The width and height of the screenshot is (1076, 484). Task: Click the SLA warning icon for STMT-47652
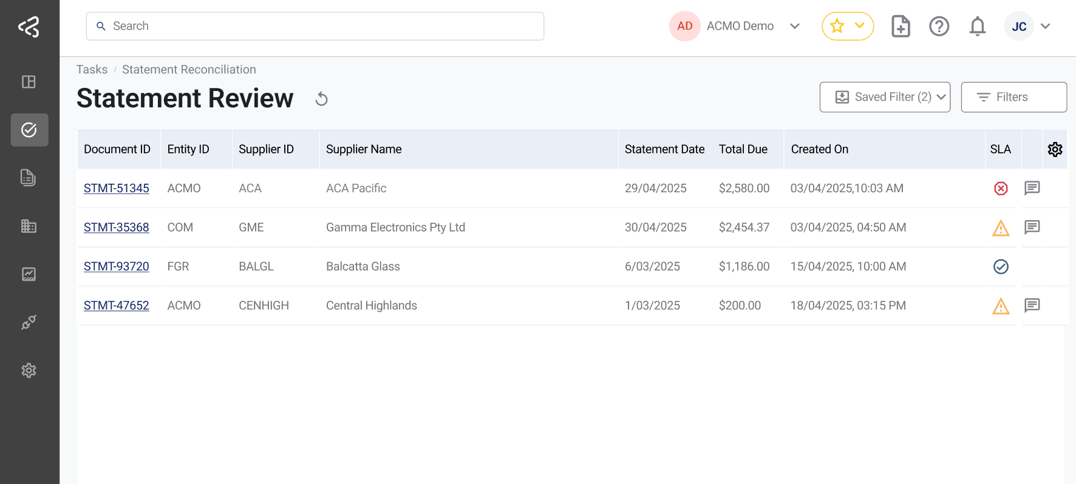tap(1001, 306)
